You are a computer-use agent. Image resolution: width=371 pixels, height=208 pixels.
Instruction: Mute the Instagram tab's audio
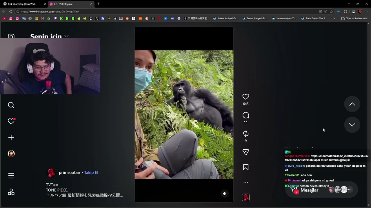point(55,4)
